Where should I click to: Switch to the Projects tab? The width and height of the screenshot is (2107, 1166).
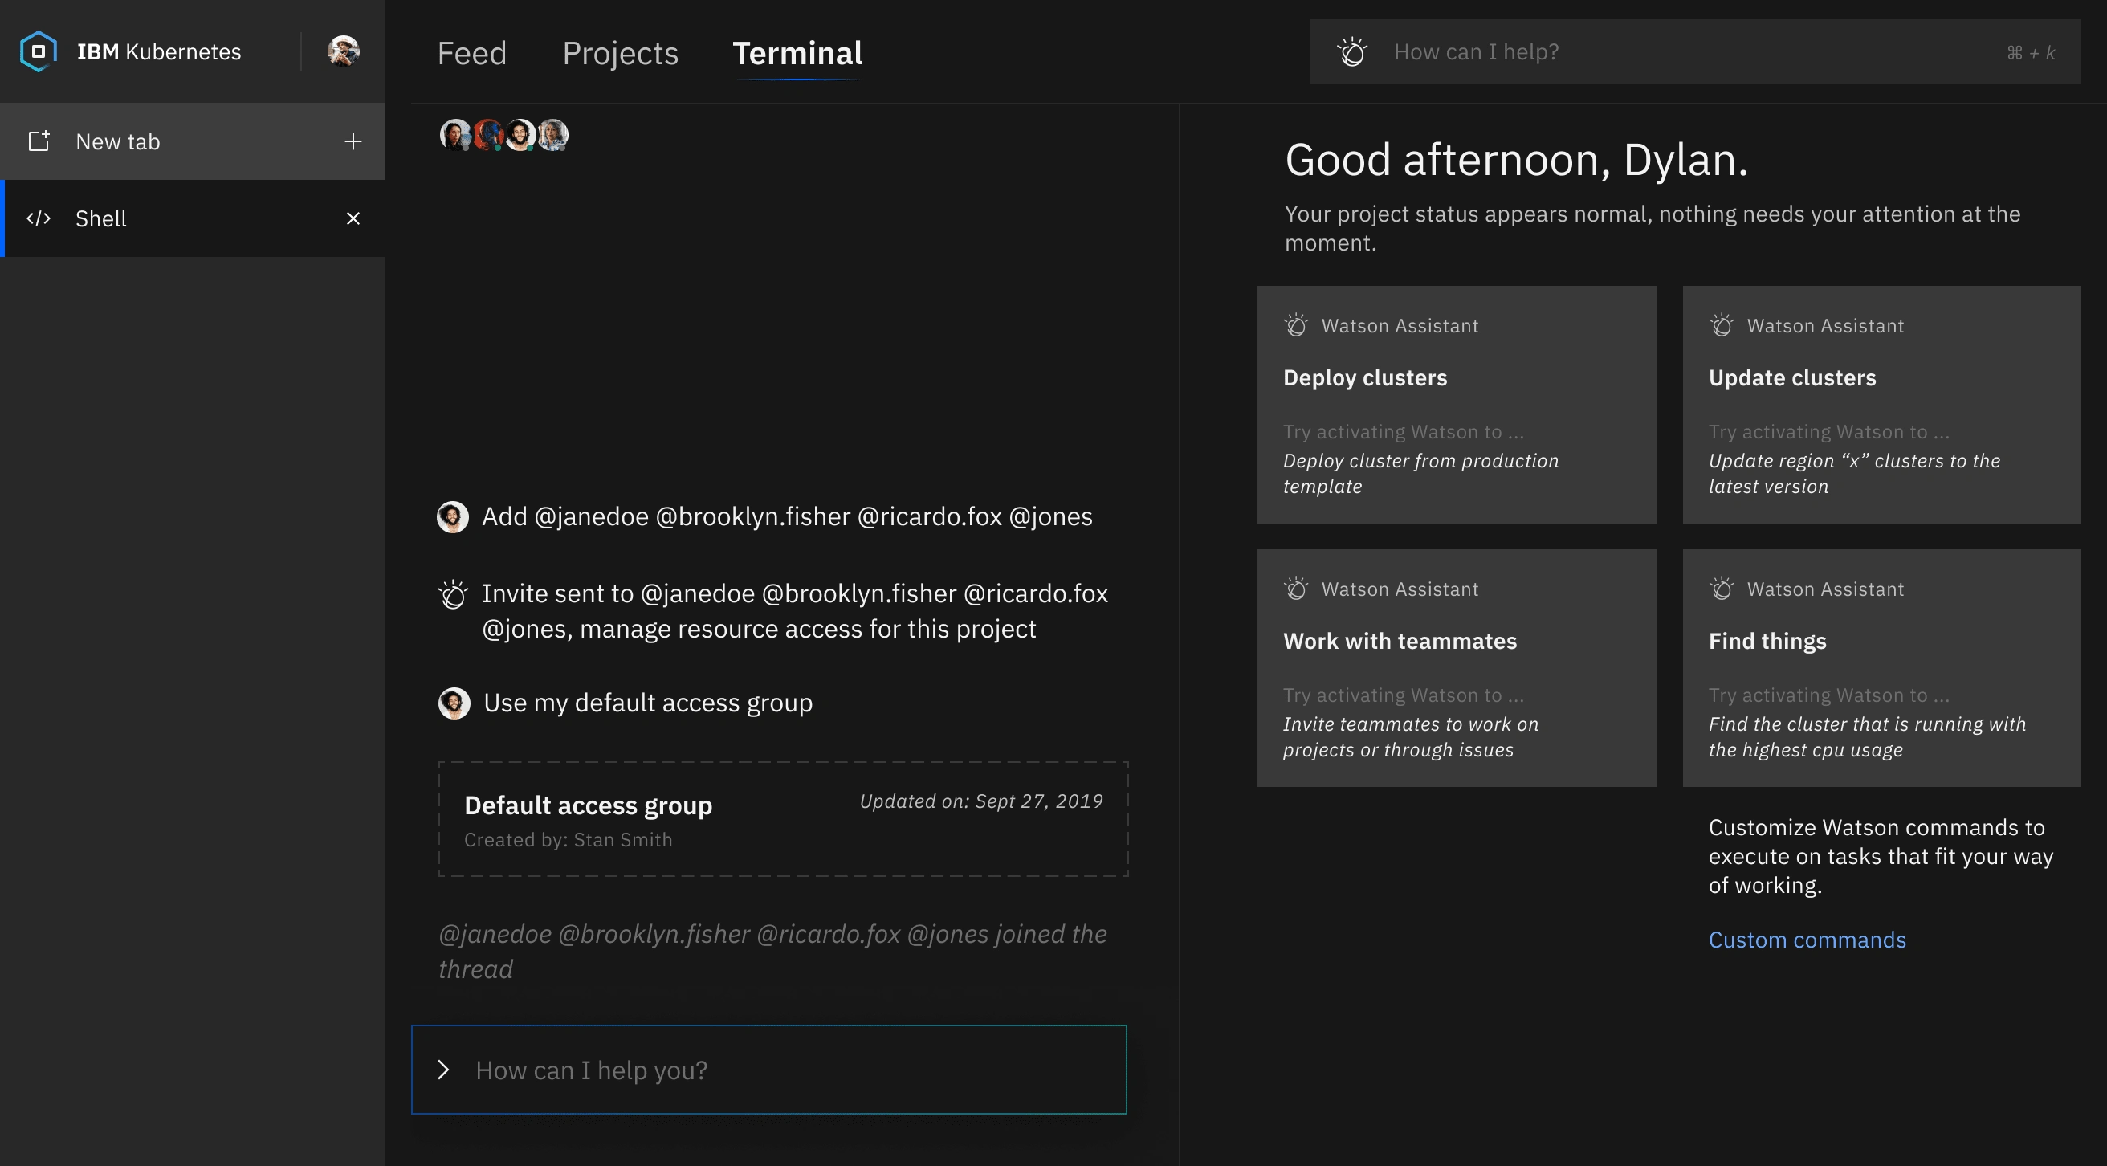(x=620, y=53)
